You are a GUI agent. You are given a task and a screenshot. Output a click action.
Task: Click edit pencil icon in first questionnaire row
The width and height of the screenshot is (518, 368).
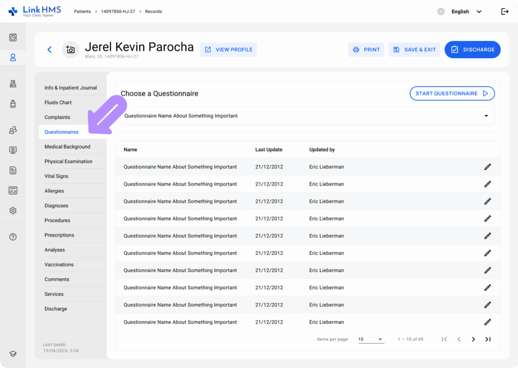coord(488,167)
